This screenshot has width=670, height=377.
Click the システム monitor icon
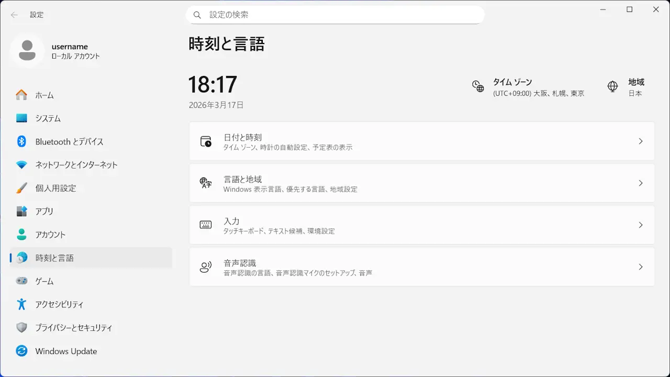click(x=21, y=118)
